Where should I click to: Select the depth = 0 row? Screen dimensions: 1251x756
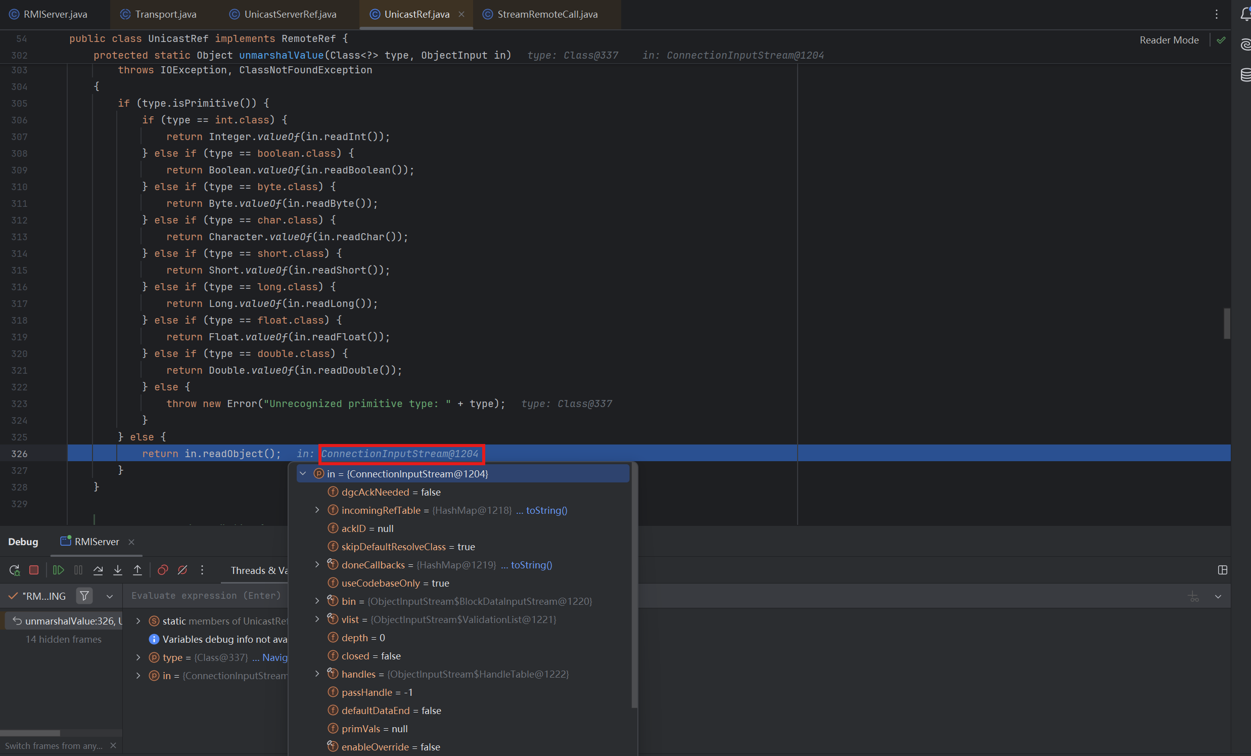pos(463,638)
